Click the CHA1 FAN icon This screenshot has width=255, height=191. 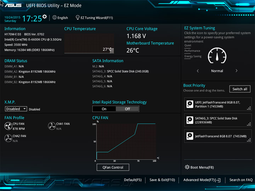[x=52, y=126]
